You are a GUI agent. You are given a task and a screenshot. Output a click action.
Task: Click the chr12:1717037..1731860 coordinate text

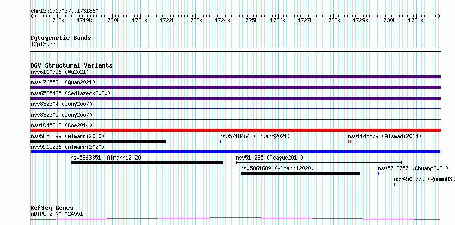pos(64,11)
